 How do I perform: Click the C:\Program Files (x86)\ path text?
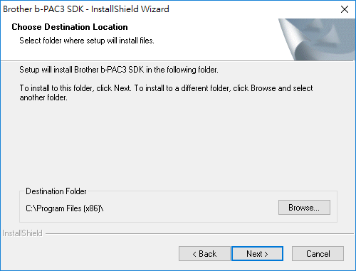coord(65,208)
